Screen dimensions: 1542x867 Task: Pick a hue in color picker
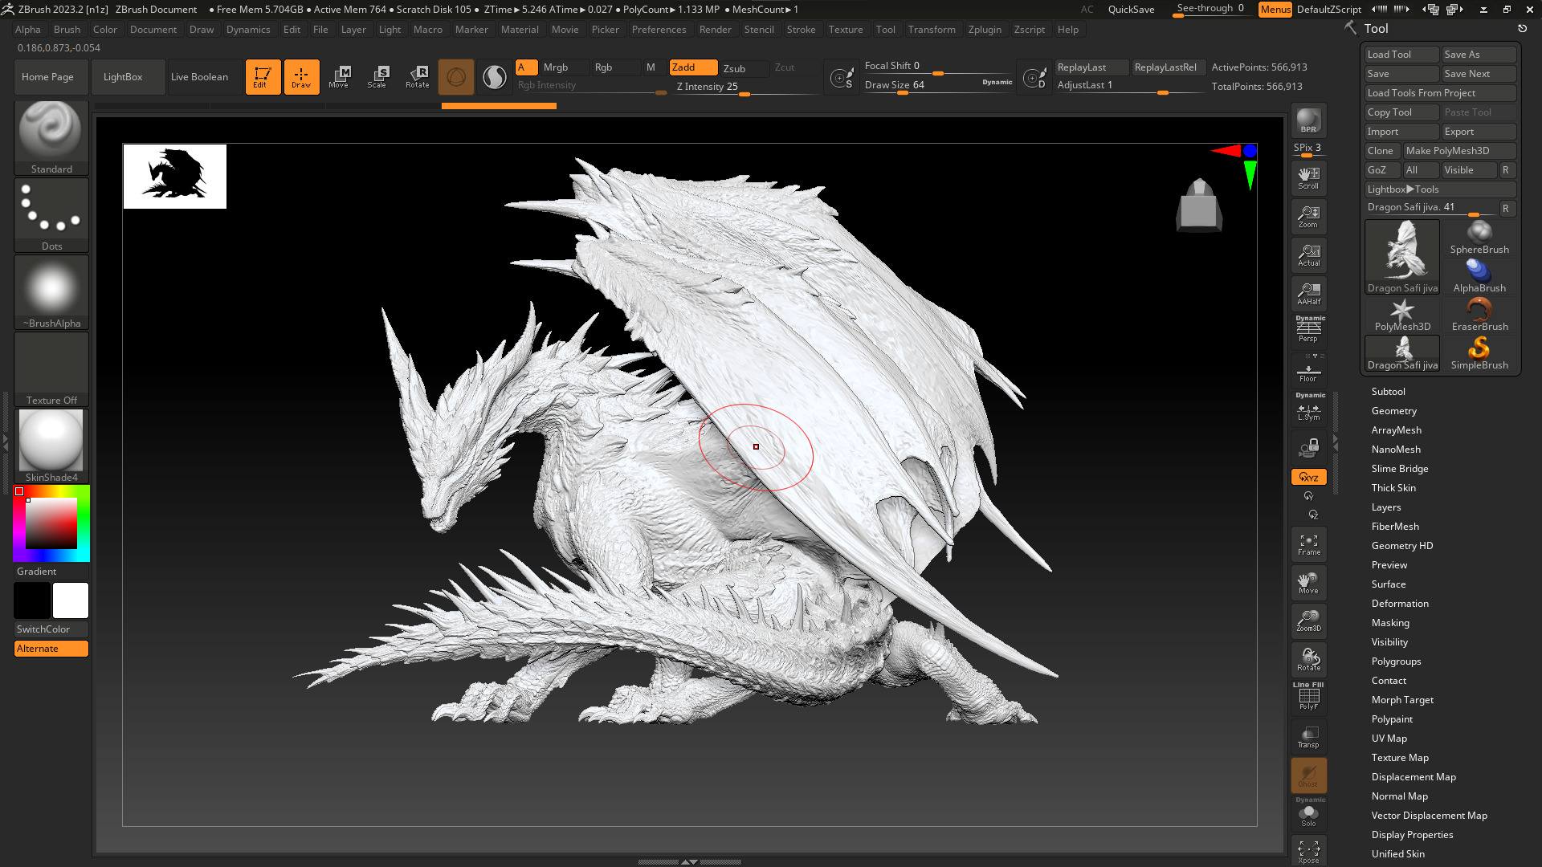click(51, 523)
